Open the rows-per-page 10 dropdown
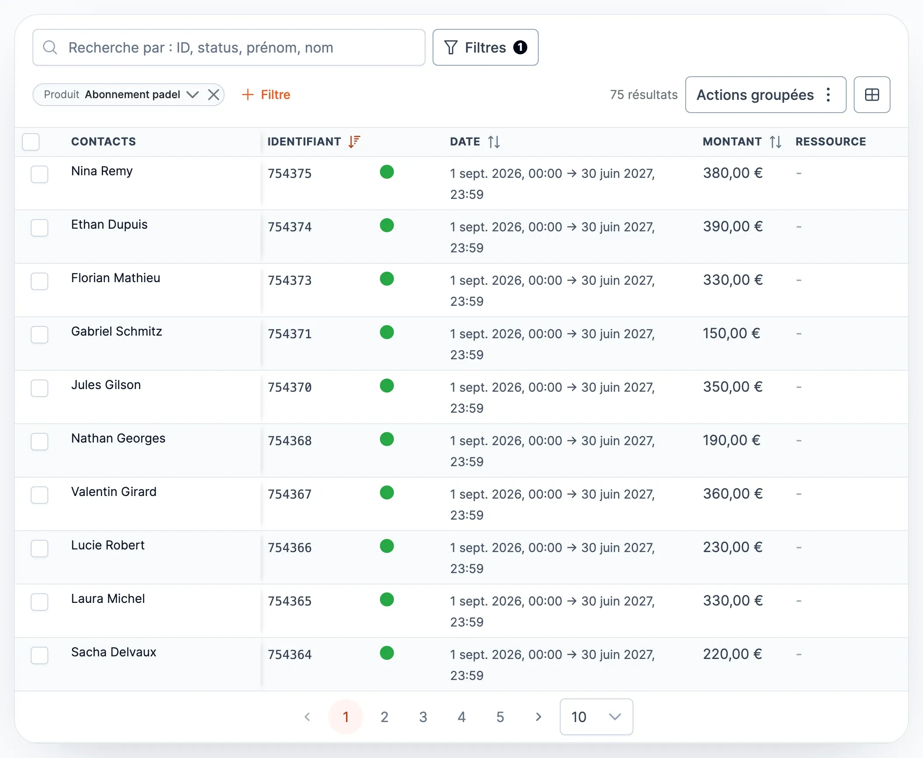Image resolution: width=923 pixels, height=758 pixels. [596, 717]
